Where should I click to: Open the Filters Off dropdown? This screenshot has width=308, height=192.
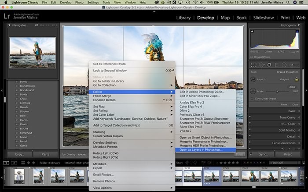coord(285,163)
